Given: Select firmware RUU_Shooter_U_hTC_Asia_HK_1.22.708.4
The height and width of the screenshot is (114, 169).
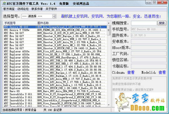Looking at the screenshot, I should [x=55, y=45].
